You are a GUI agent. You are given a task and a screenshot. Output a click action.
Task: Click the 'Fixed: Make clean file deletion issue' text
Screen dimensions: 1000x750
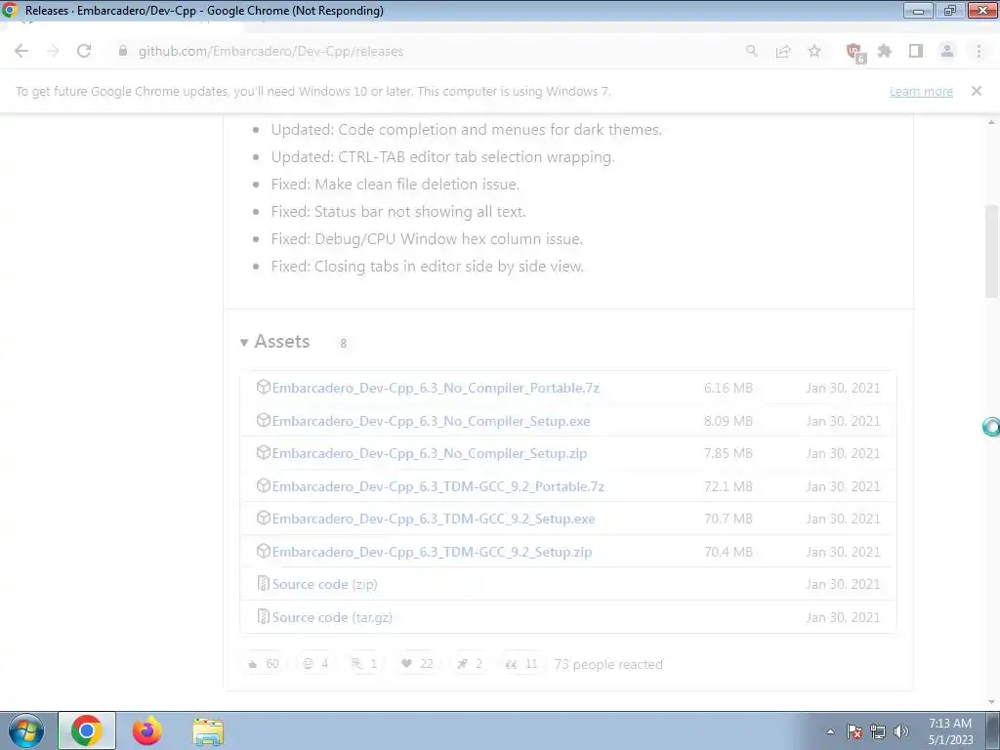[x=395, y=185]
